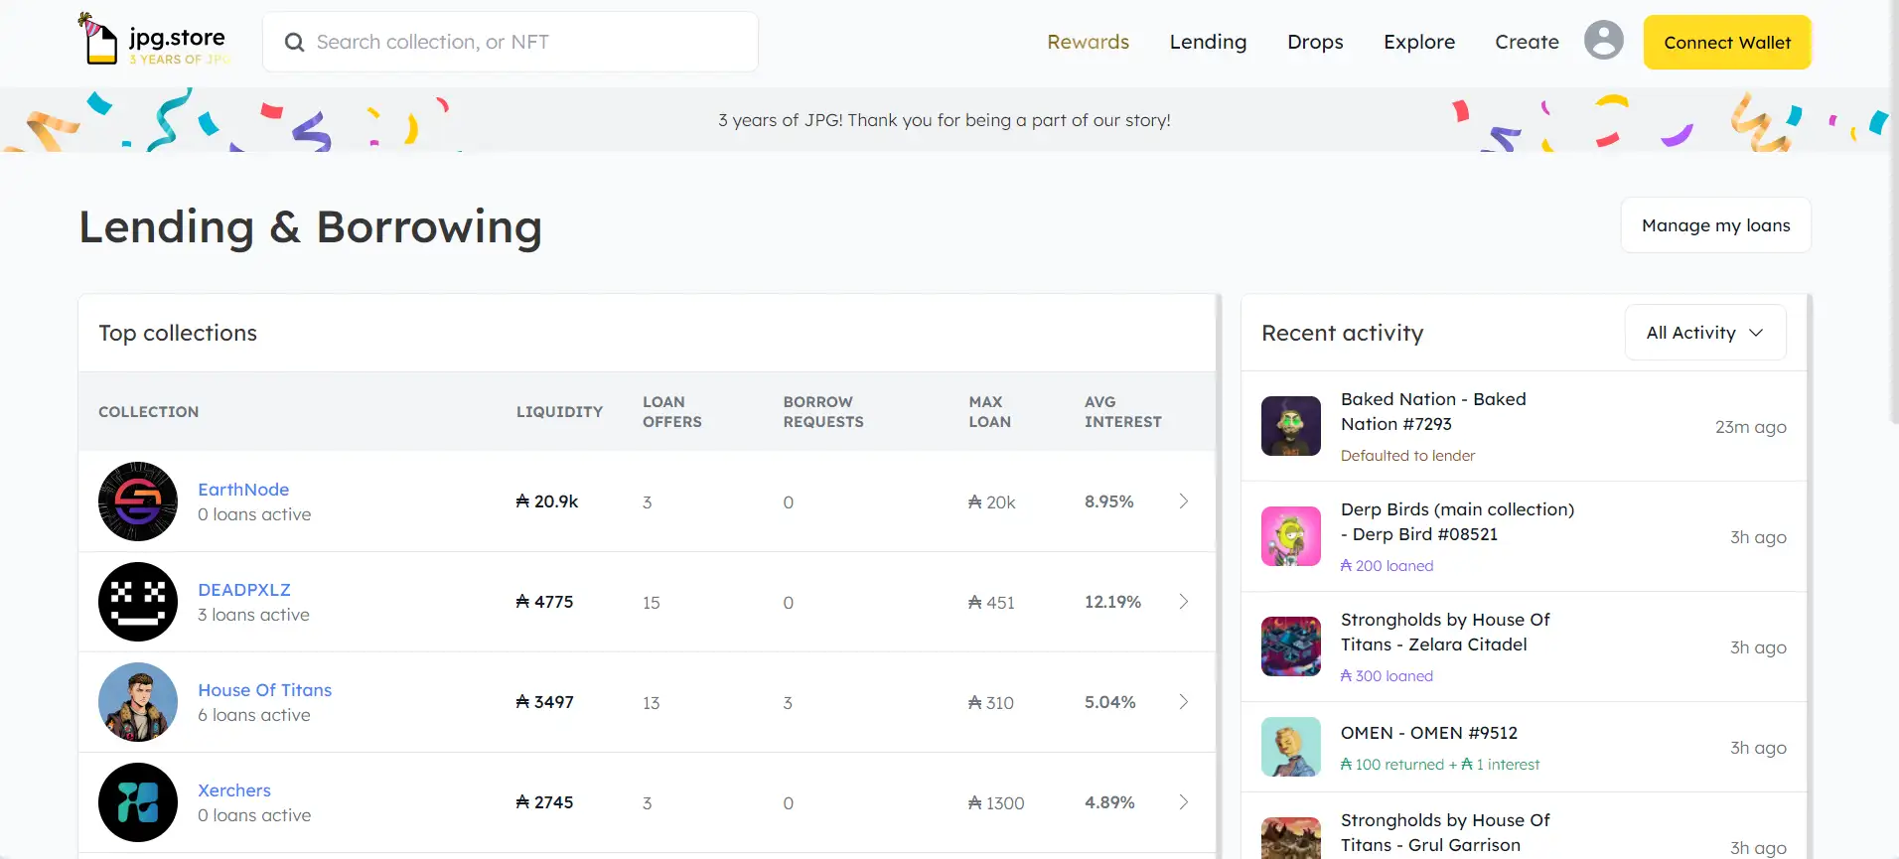Click the DEADPXLZ pixel face icon
The width and height of the screenshot is (1899, 859).
click(x=138, y=602)
